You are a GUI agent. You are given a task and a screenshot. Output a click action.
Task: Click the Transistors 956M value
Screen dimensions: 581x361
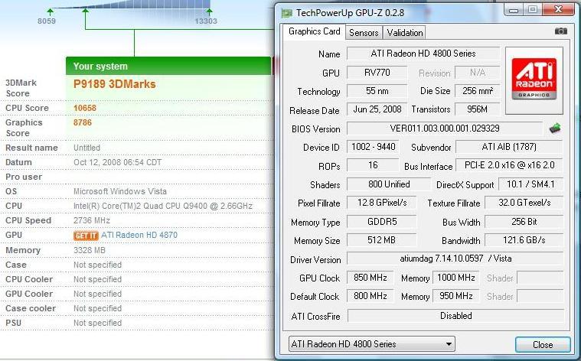click(477, 109)
